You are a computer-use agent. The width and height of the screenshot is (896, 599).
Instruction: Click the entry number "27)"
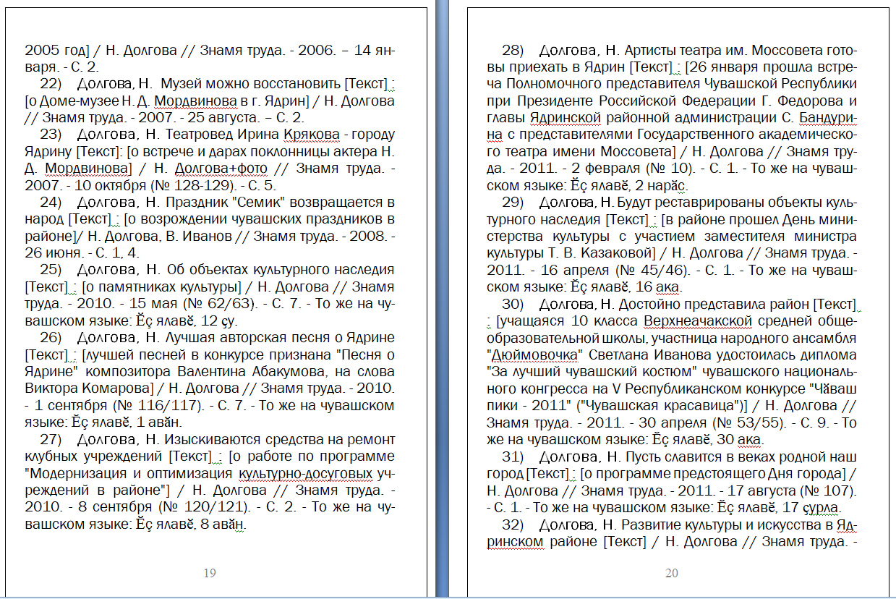tap(49, 440)
